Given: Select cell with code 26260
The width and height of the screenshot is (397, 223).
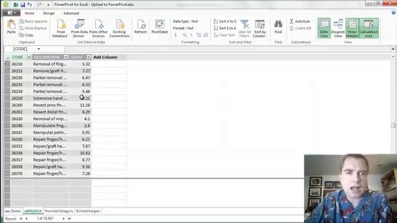Looking at the screenshot, I should point(21,105).
